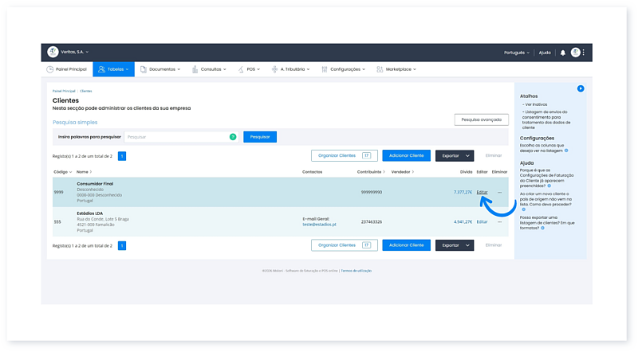Collapse the side panel with blue arrow icon
Screen dimensions: 638x352
581,88
